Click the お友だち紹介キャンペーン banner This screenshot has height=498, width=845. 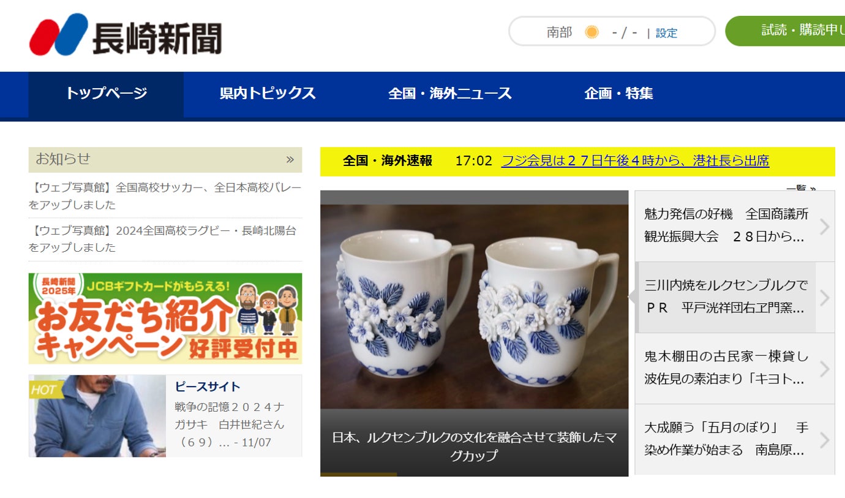[165, 319]
